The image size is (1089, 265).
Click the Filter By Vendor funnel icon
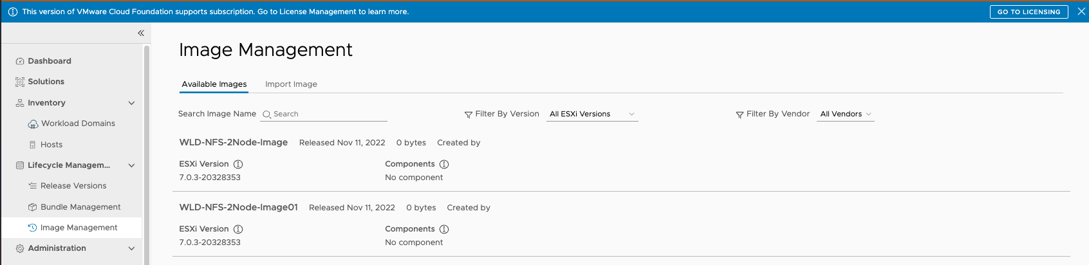tap(740, 114)
